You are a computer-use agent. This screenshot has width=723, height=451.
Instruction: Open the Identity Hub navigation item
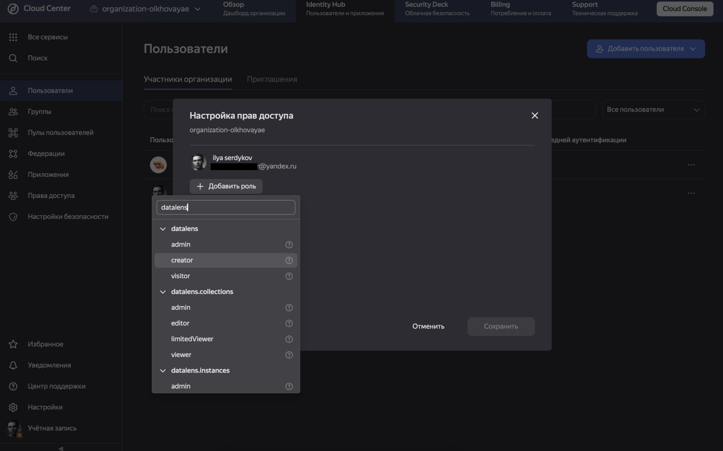pos(345,9)
